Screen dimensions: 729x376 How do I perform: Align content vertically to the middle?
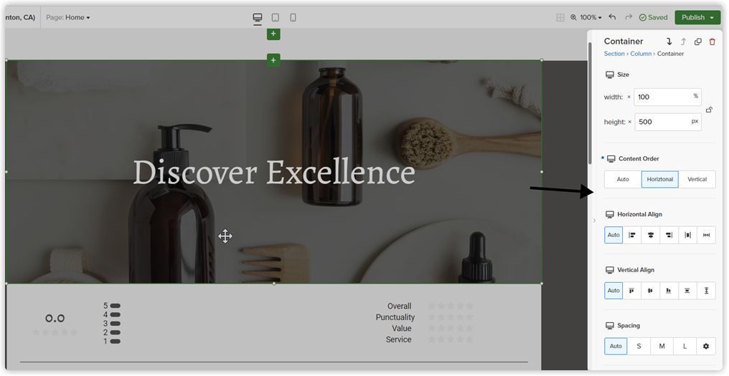[650, 291]
